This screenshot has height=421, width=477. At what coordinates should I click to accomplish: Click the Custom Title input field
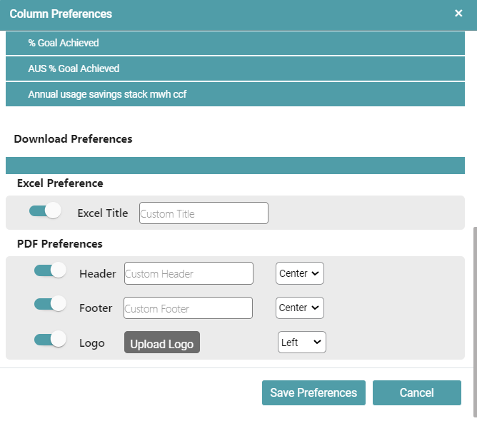click(204, 213)
